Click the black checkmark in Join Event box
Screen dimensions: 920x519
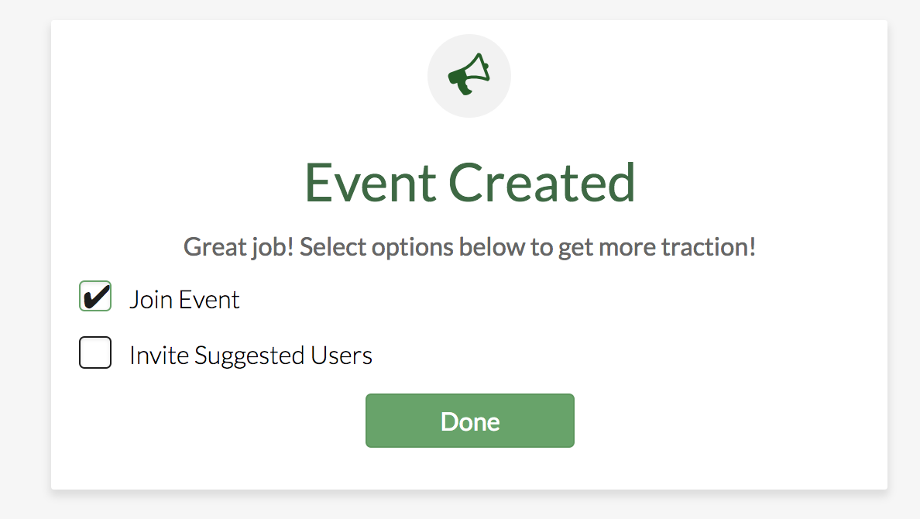[x=95, y=297]
